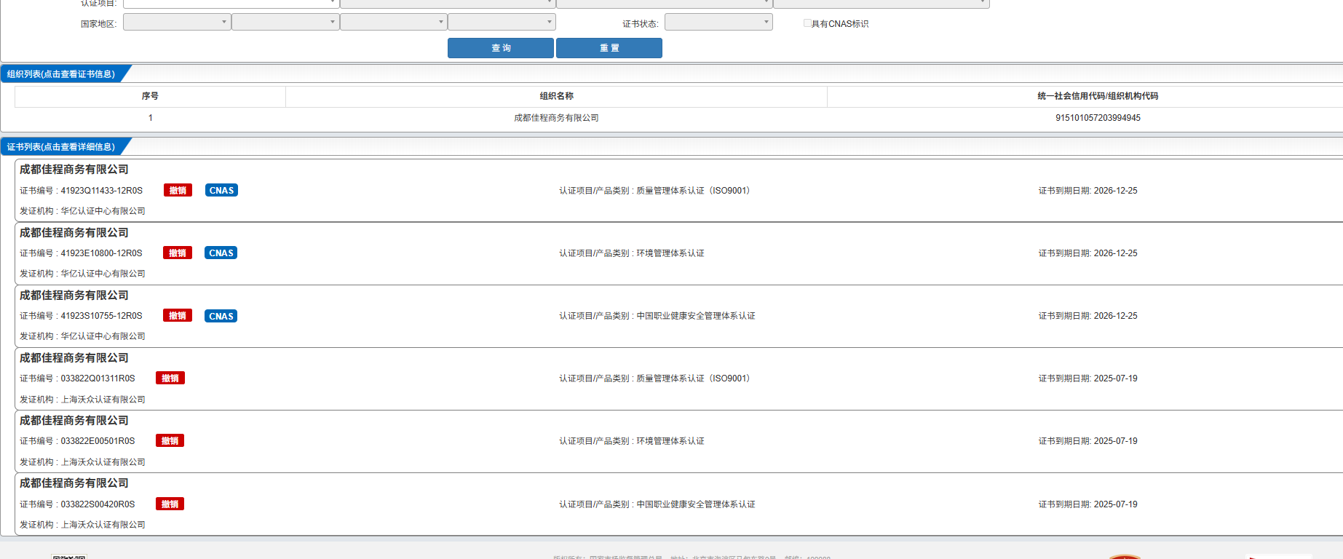1343x559 pixels.
Task: Open certificate number 033822E00501R0S
Action: pyautogui.click(x=98, y=441)
